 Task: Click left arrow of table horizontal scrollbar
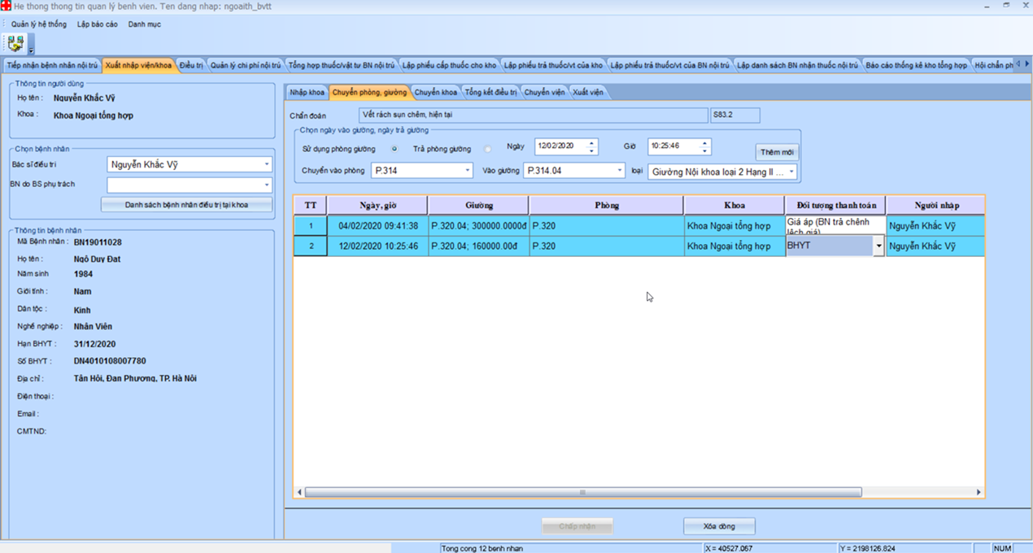[x=300, y=492]
